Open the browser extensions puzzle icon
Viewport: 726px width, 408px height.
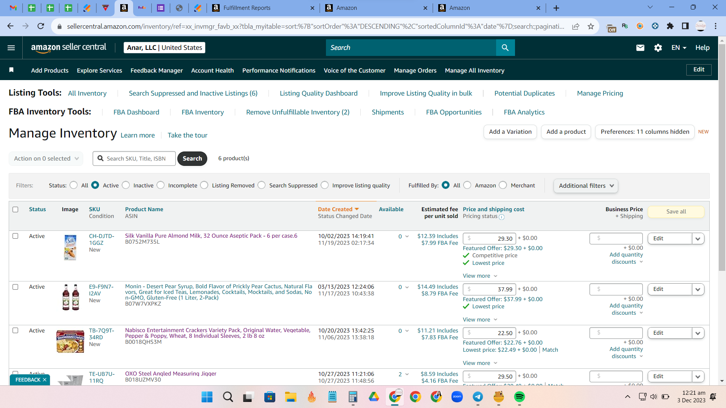click(x=670, y=26)
